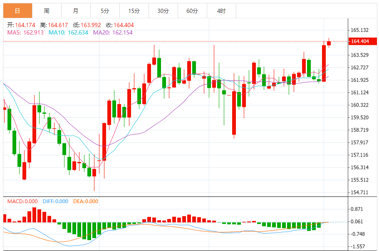Viewport: 379px width, 251px height.
Task: Click the DIFF:0.000 indicator label
Action: tap(55, 201)
